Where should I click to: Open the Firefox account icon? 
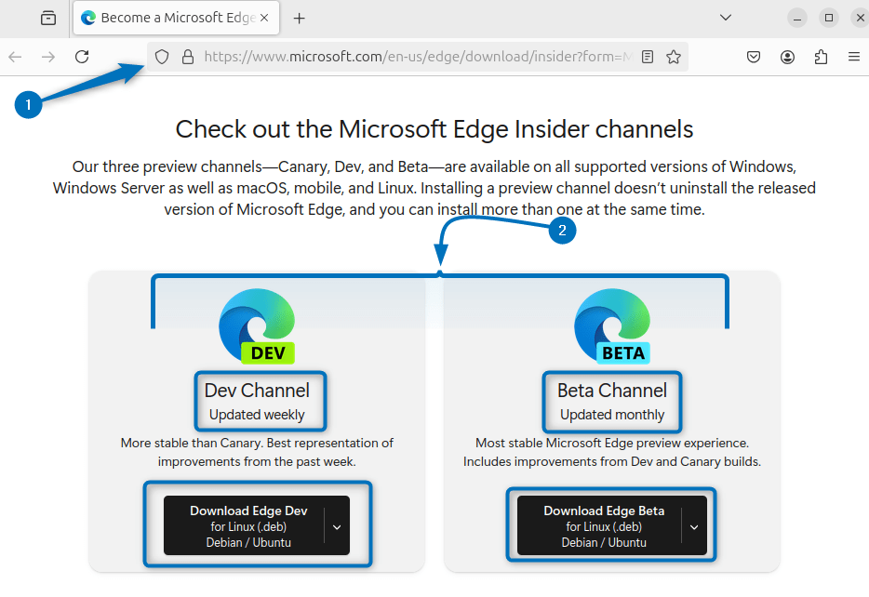(787, 57)
